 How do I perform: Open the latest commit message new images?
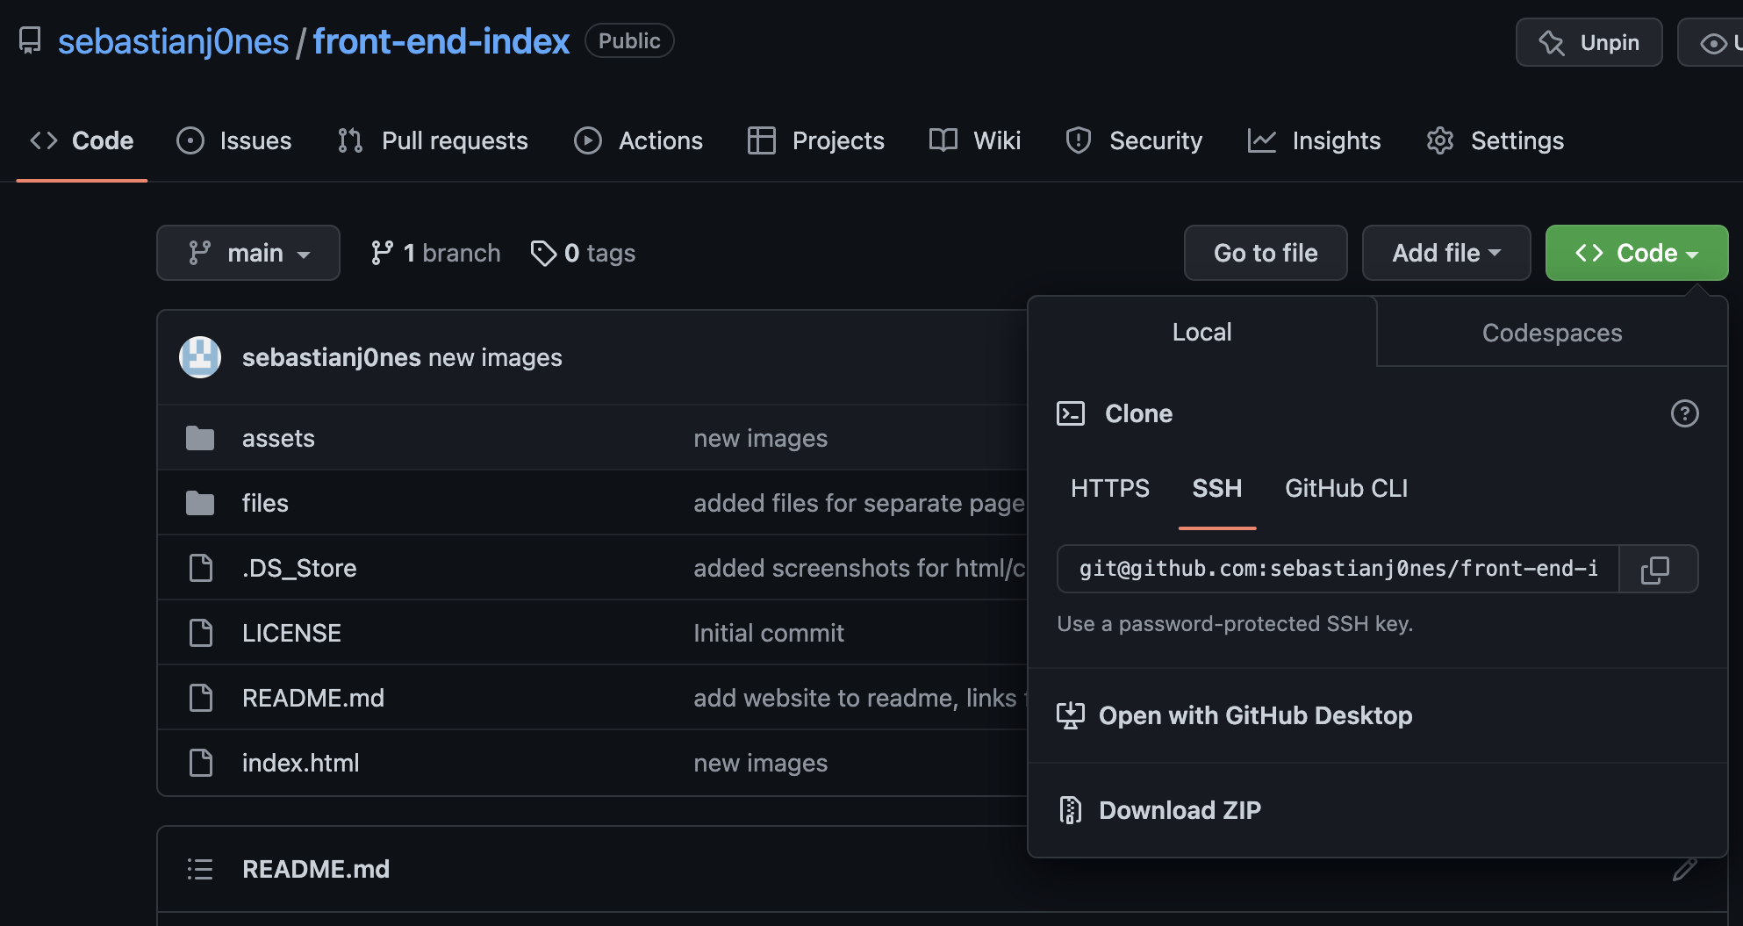coord(495,357)
